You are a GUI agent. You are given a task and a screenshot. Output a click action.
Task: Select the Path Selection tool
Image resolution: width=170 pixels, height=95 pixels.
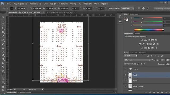[x=3, y=79]
